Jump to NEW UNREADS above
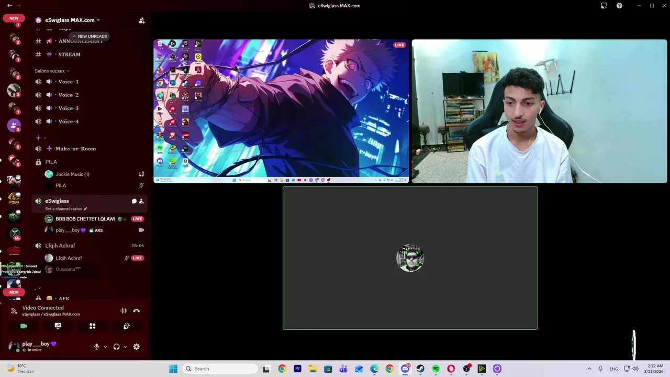This screenshot has width=670, height=377. point(89,36)
